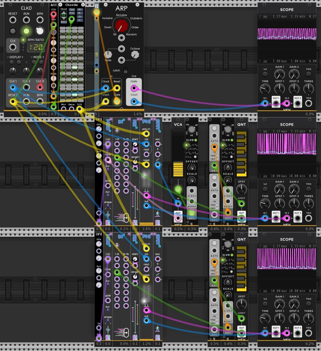The image size is (321, 351).
Task: Click the ARP Gate length knob
Action: (108, 54)
